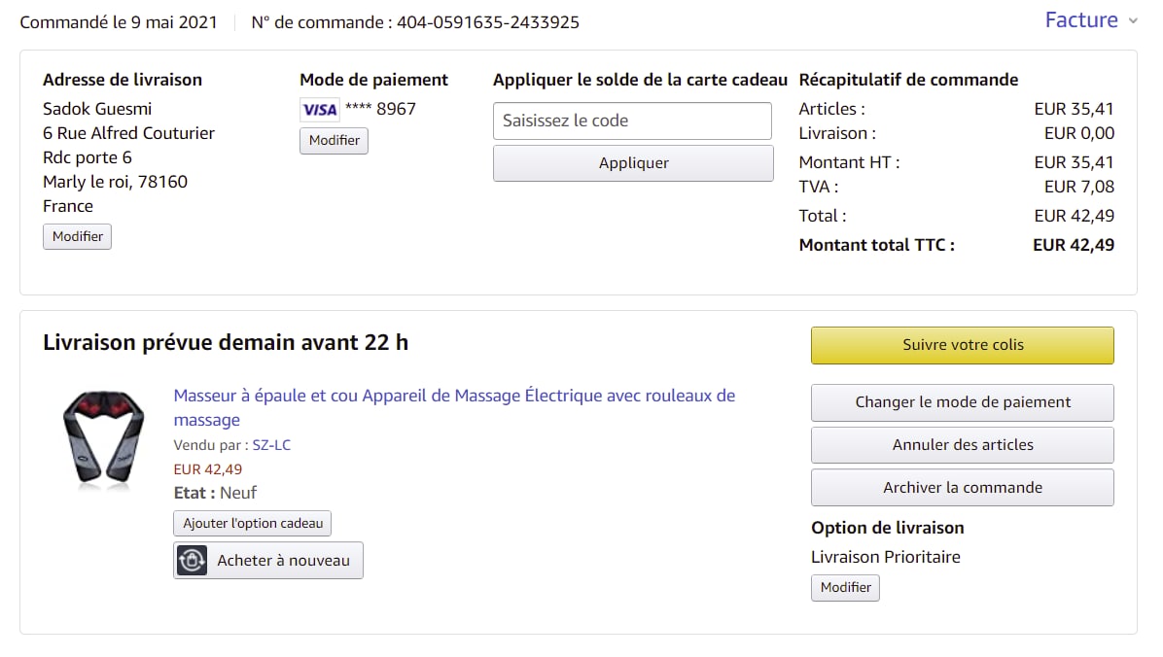The height and width of the screenshot is (657, 1163).
Task: Choose Annuler des articles
Action: point(963,445)
